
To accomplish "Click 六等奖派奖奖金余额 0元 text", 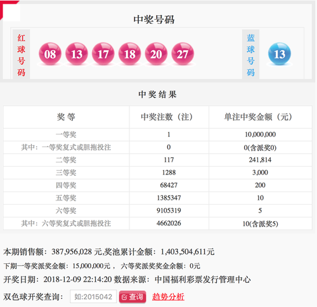I will coord(160,266).
